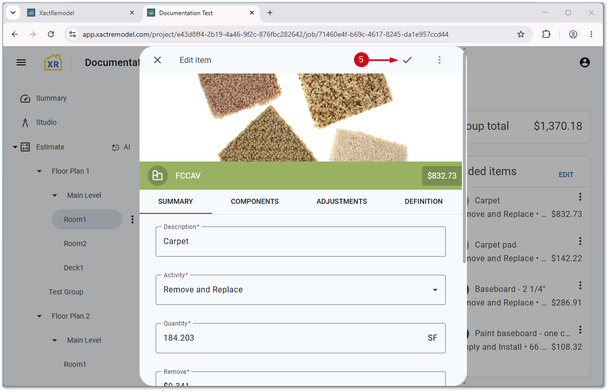This screenshot has width=608, height=391.
Task: Click the Description field
Action: (x=301, y=242)
